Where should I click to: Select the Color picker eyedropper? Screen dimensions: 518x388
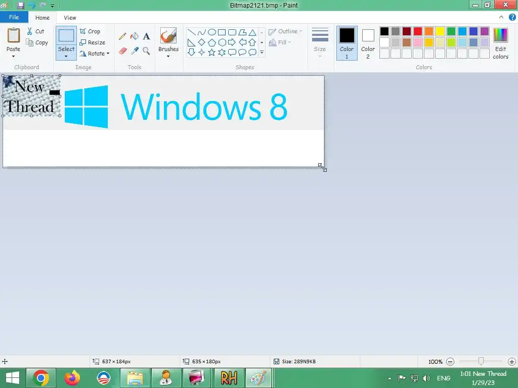tap(135, 51)
